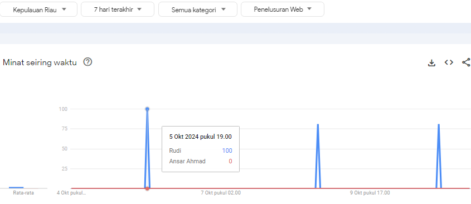Click the Rata-rata average bar
Screen dimensions: 471x204
[x=16, y=187]
